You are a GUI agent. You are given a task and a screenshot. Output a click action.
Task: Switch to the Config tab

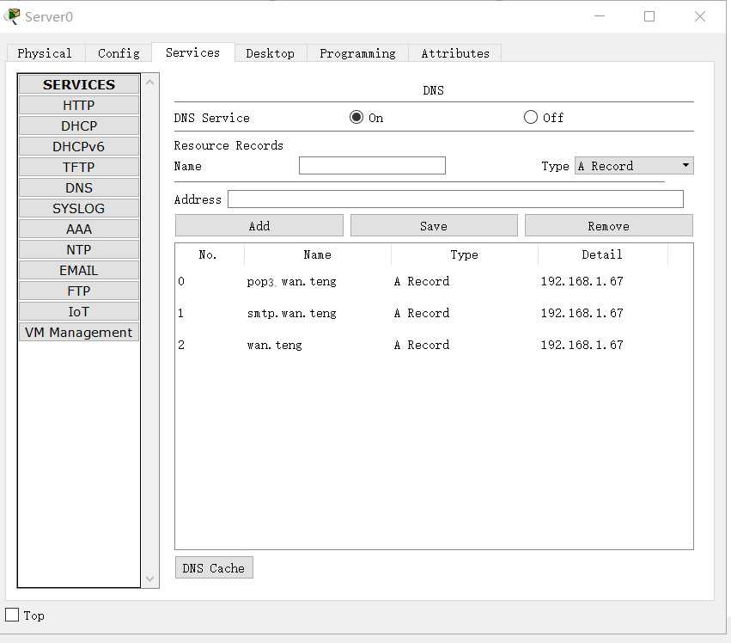tap(119, 53)
